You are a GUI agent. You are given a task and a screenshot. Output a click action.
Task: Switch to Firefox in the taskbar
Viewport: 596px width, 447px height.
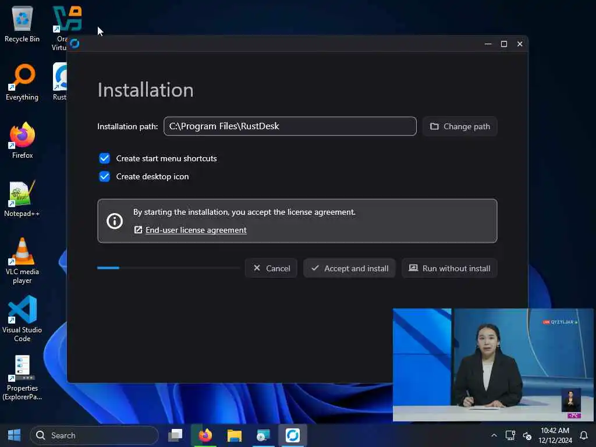coord(205,435)
